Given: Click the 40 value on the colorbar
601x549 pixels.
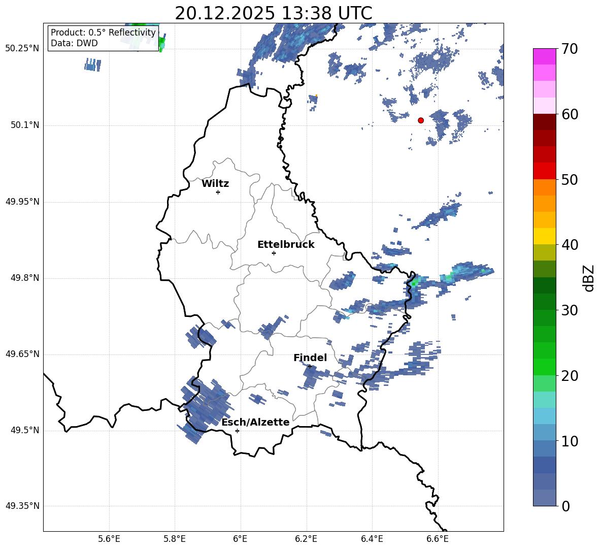Looking at the screenshot, I should coord(570,245).
